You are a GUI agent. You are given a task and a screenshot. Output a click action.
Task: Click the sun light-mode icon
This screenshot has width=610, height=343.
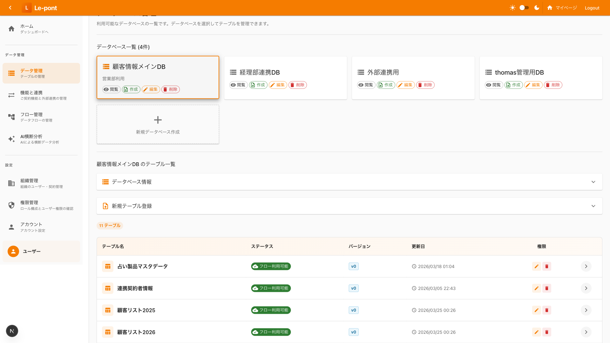pyautogui.click(x=512, y=8)
